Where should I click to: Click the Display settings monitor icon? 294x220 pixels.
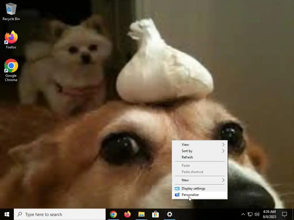pos(177,188)
